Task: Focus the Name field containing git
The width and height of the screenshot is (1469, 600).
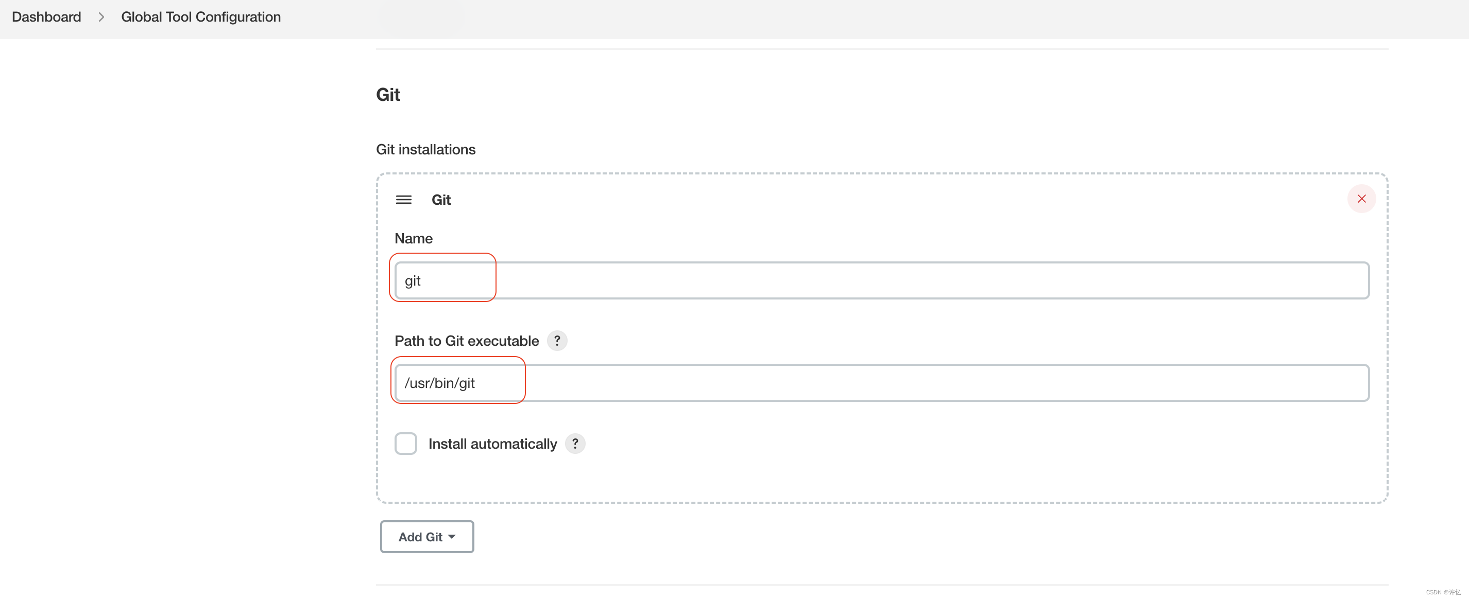Action: pyautogui.click(x=882, y=280)
